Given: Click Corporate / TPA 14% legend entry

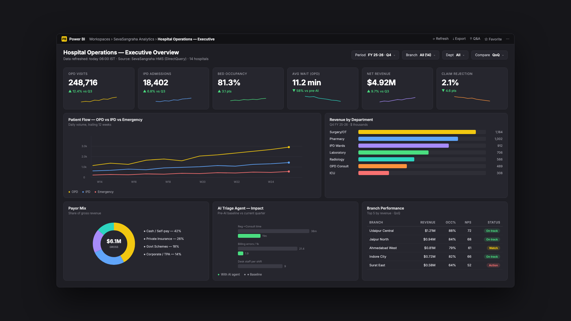Looking at the screenshot, I should point(162,254).
